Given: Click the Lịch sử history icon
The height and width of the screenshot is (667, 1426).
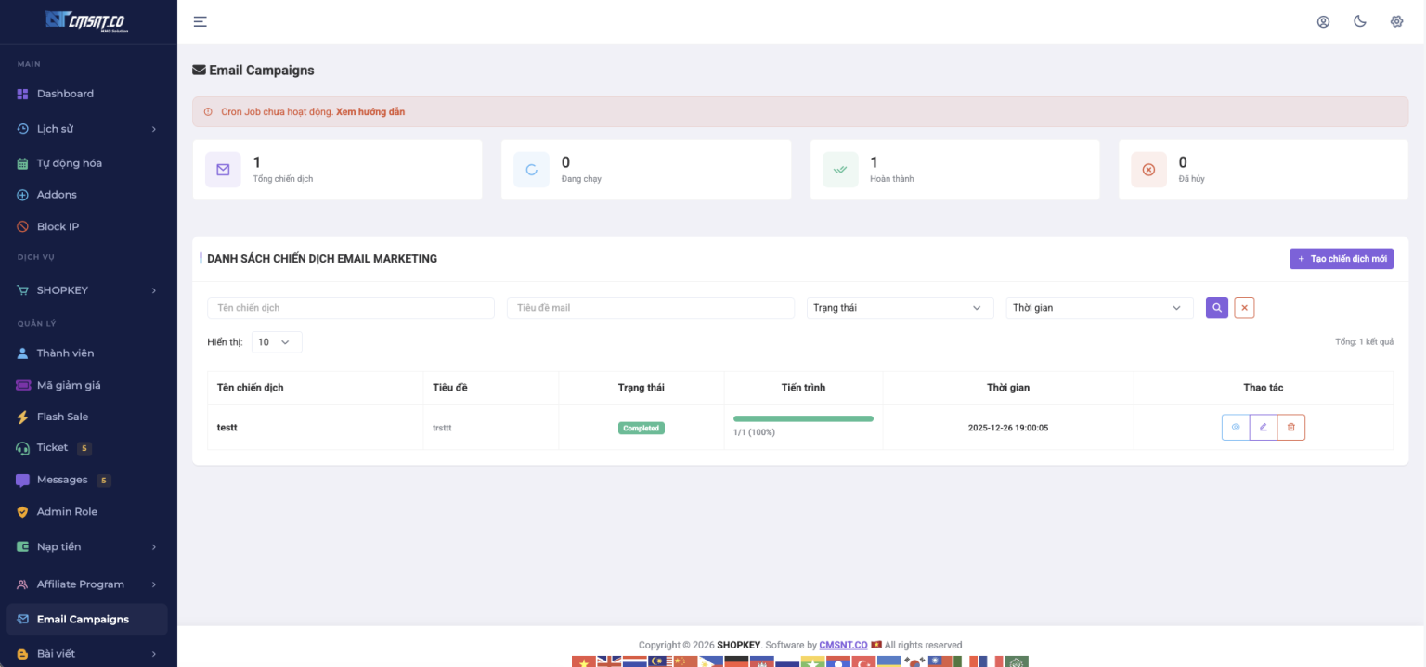Looking at the screenshot, I should 23,129.
